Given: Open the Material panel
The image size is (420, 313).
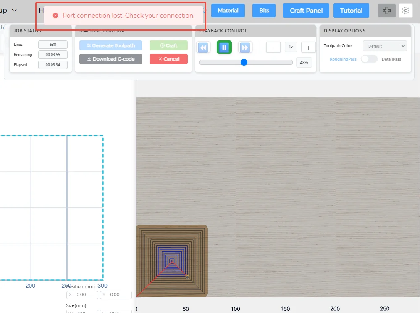Looking at the screenshot, I should coord(228,11).
